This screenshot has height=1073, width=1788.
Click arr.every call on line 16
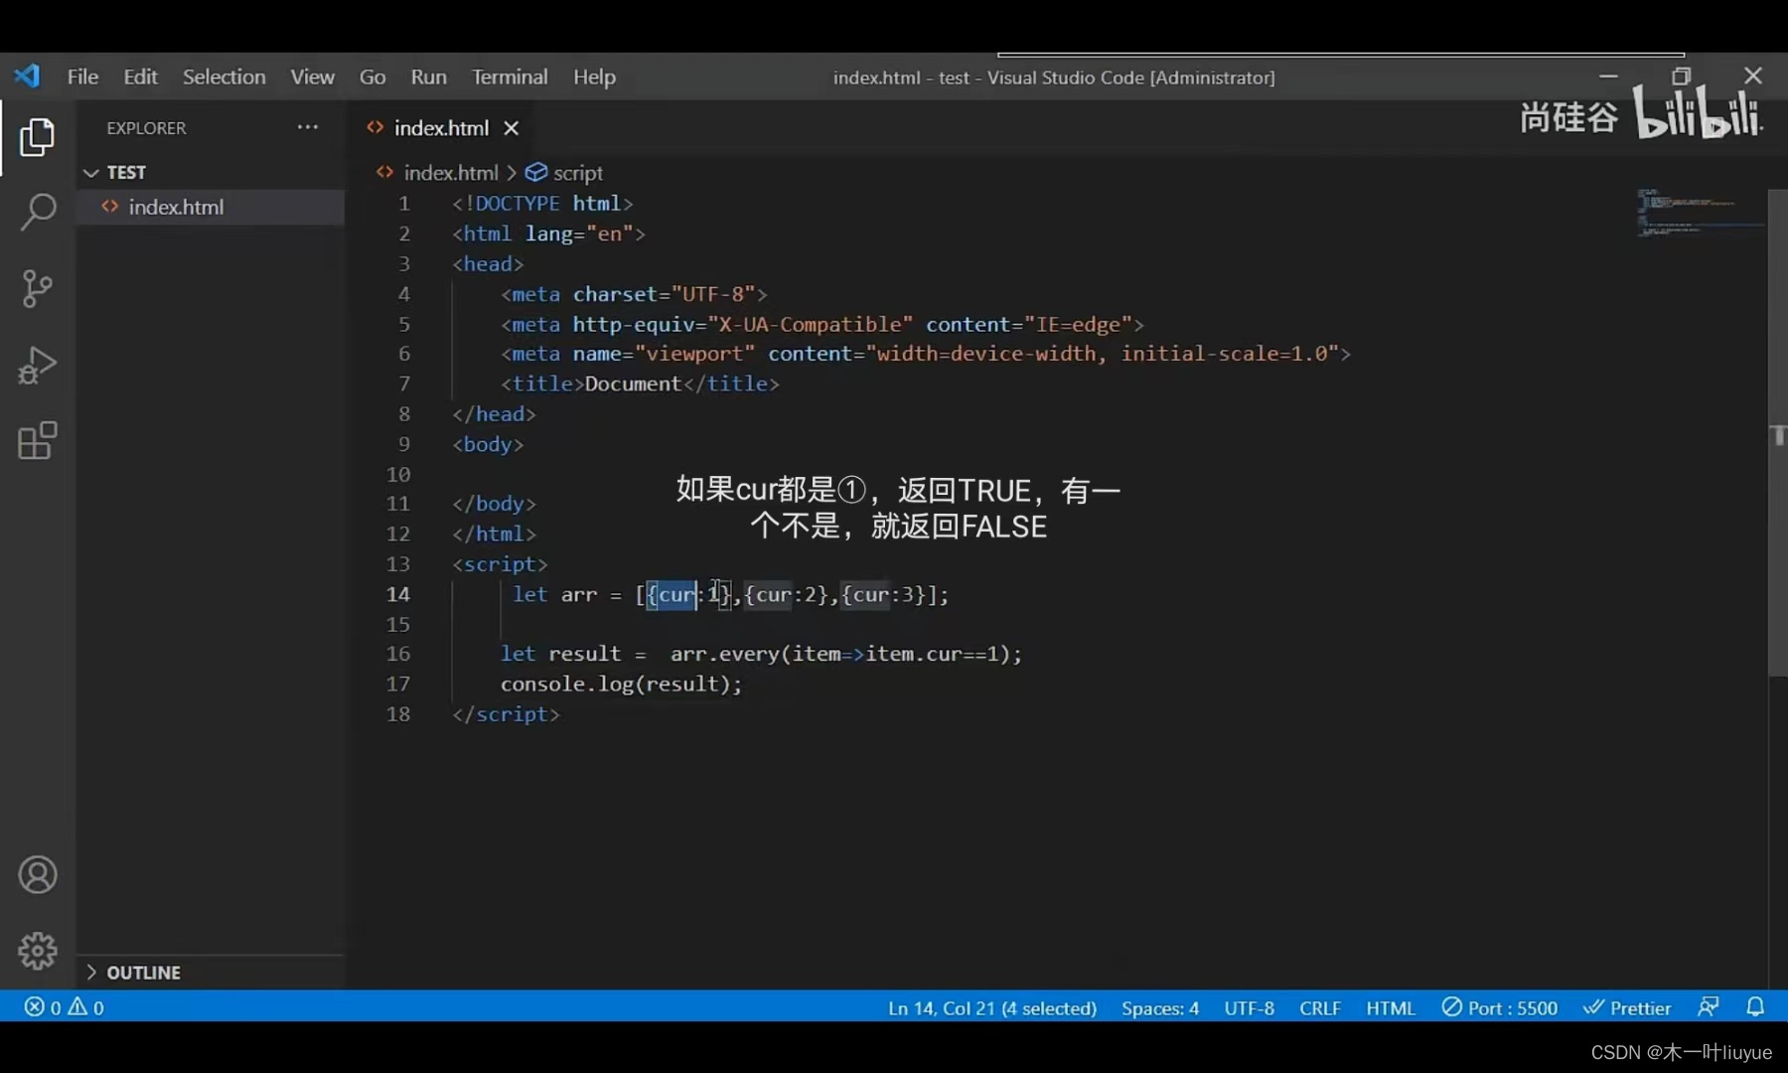point(844,654)
